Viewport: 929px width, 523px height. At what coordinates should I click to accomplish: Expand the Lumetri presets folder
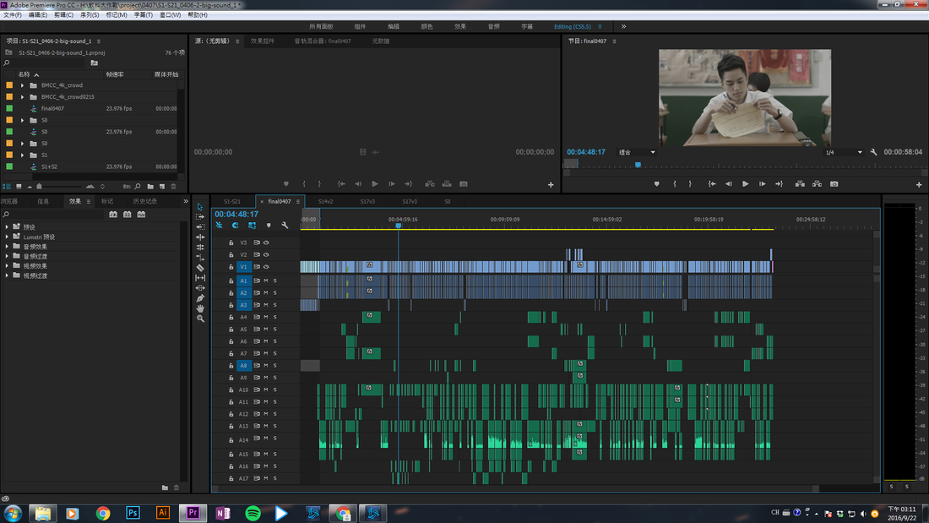pos(7,237)
